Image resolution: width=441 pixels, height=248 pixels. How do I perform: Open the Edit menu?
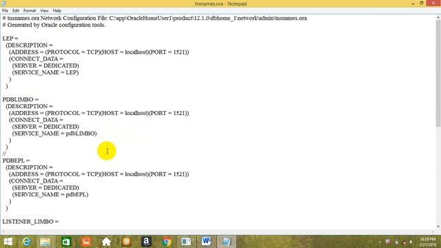(x=16, y=11)
